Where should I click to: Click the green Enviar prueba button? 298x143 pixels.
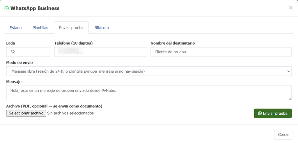[x=273, y=113]
